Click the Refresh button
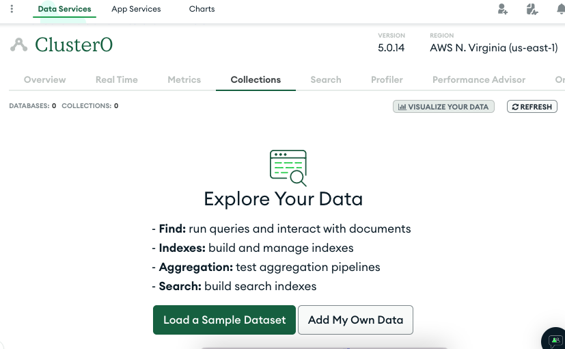Screen dimensions: 565x349 click(x=532, y=107)
